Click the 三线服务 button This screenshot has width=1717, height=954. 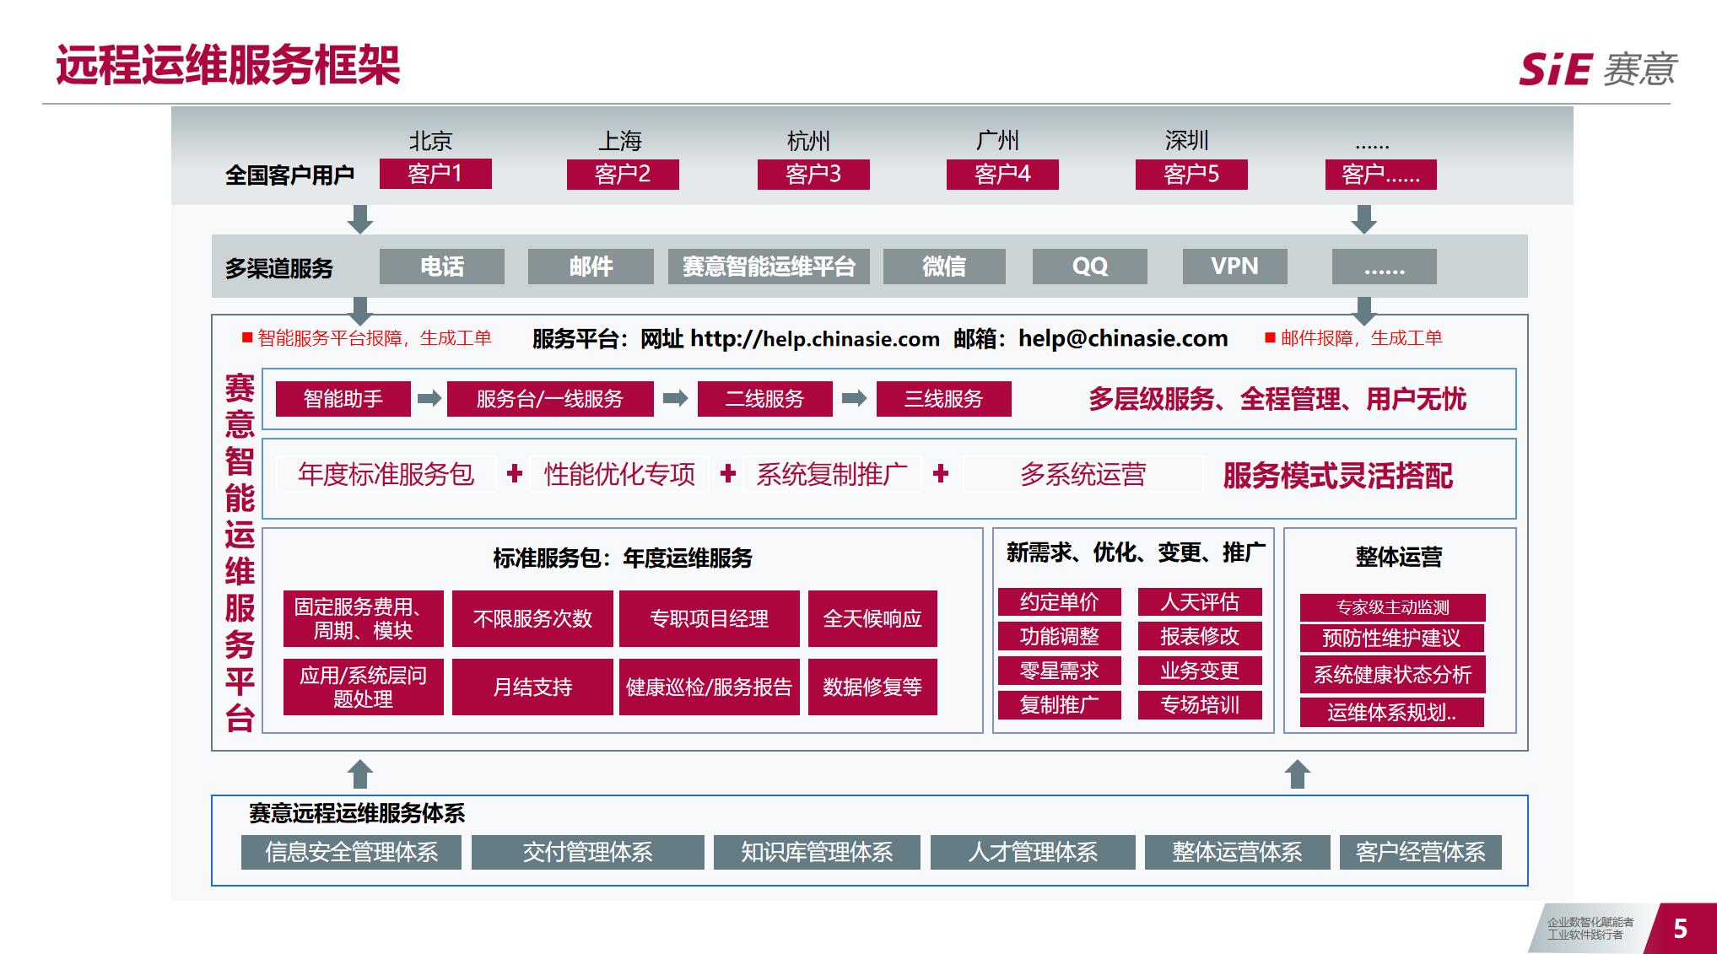click(943, 400)
